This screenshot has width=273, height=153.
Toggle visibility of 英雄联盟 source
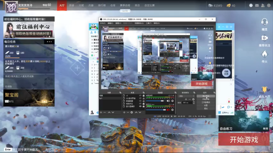tap(140, 101)
